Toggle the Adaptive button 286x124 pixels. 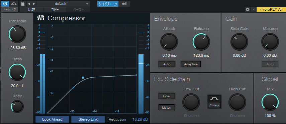[191, 64]
